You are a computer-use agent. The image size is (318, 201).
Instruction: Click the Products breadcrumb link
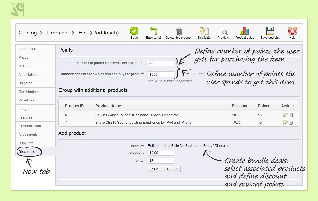point(58,33)
